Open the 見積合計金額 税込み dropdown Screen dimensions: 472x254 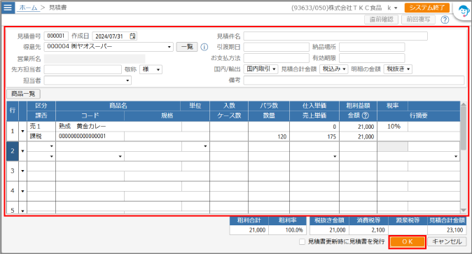tap(333, 69)
